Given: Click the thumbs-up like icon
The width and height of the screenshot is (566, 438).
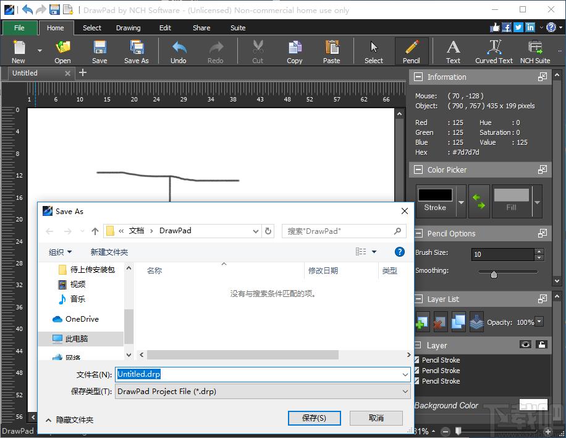Looking at the screenshot, I should [495, 27].
